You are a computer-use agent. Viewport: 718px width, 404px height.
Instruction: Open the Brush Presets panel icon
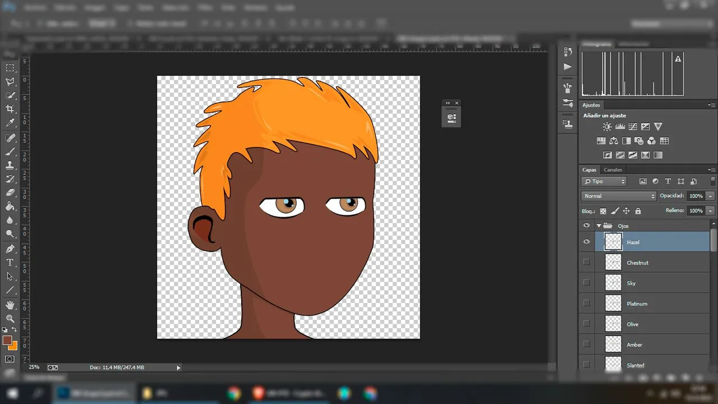tap(568, 88)
